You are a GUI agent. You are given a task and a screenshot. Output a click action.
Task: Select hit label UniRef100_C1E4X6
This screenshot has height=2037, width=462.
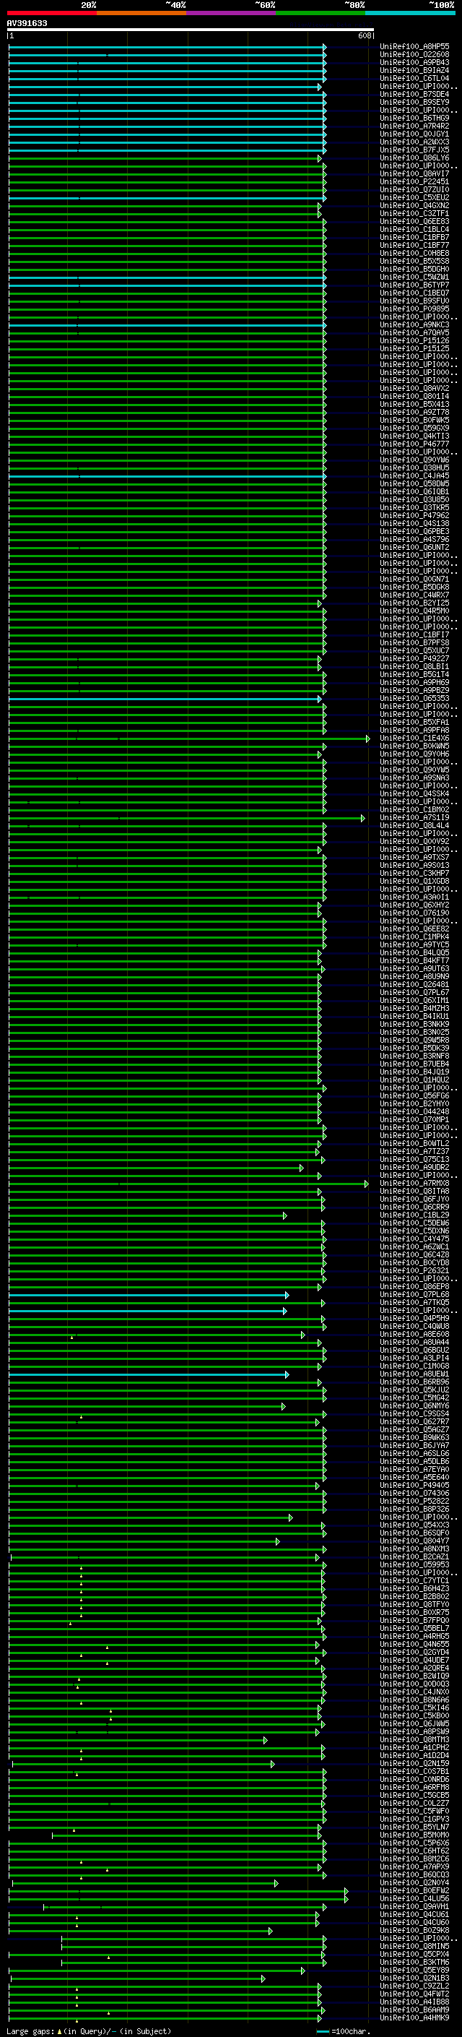[414, 738]
